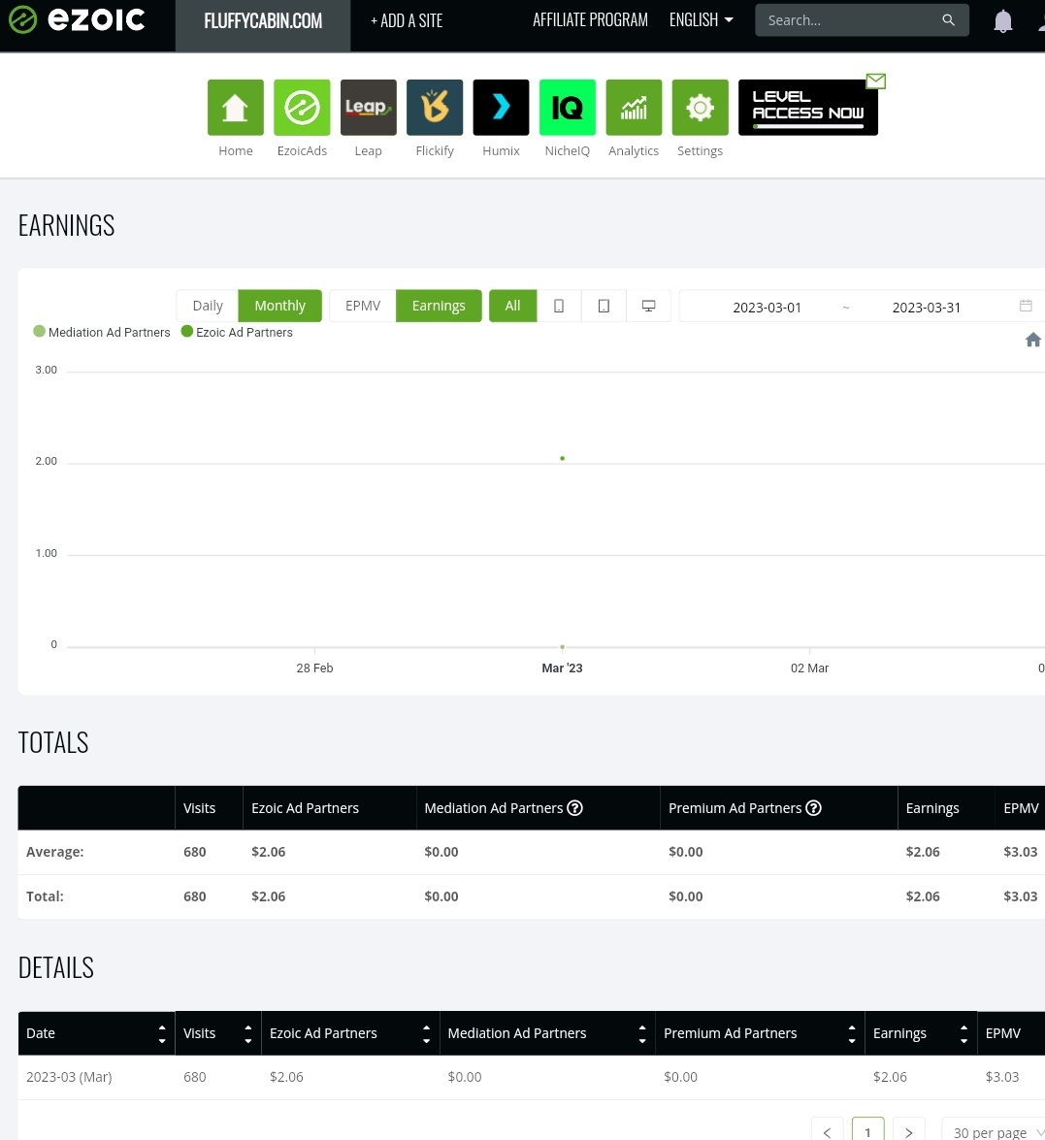Switch chart to Daily view

pos(208,306)
